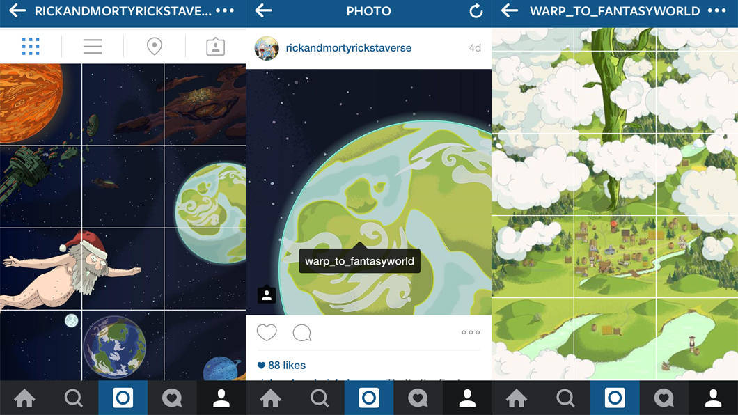
Task: Open Search in the left panel's bottom bar
Action: 73,398
